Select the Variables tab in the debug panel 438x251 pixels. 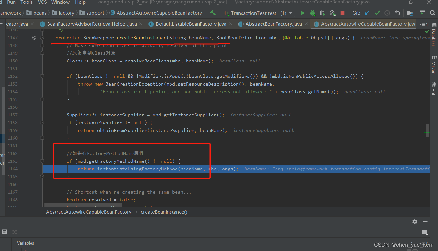25,243
